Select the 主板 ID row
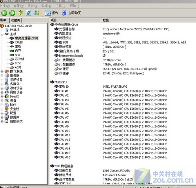Screen dimensions: 196x188 123,87
